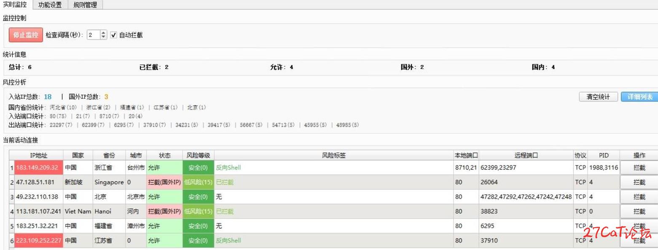Click the 清空统计 button
Image resolution: width=658 pixels, height=250 pixels.
598,97
